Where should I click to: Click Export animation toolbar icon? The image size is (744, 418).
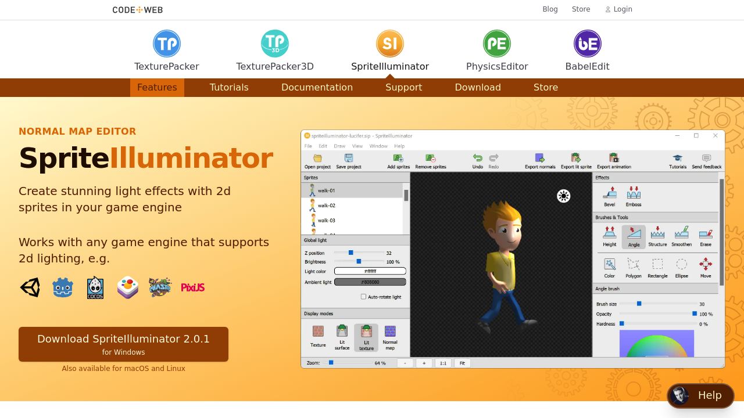click(x=614, y=158)
